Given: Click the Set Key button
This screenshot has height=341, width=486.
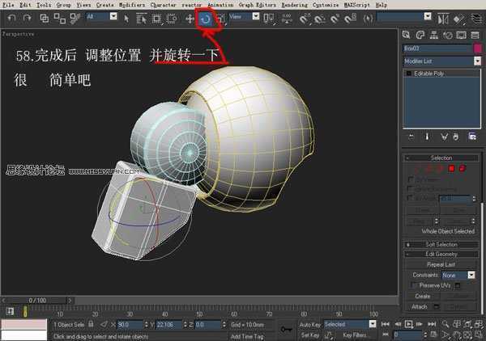Looking at the screenshot, I should (x=309, y=335).
